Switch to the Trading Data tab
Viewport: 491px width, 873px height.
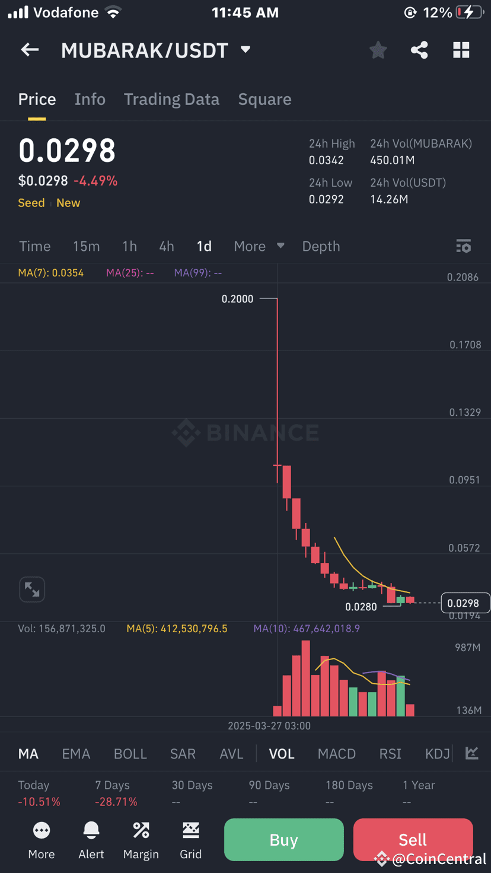click(x=171, y=99)
